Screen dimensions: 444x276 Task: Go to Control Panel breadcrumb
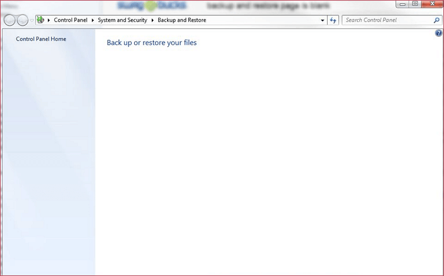point(70,20)
